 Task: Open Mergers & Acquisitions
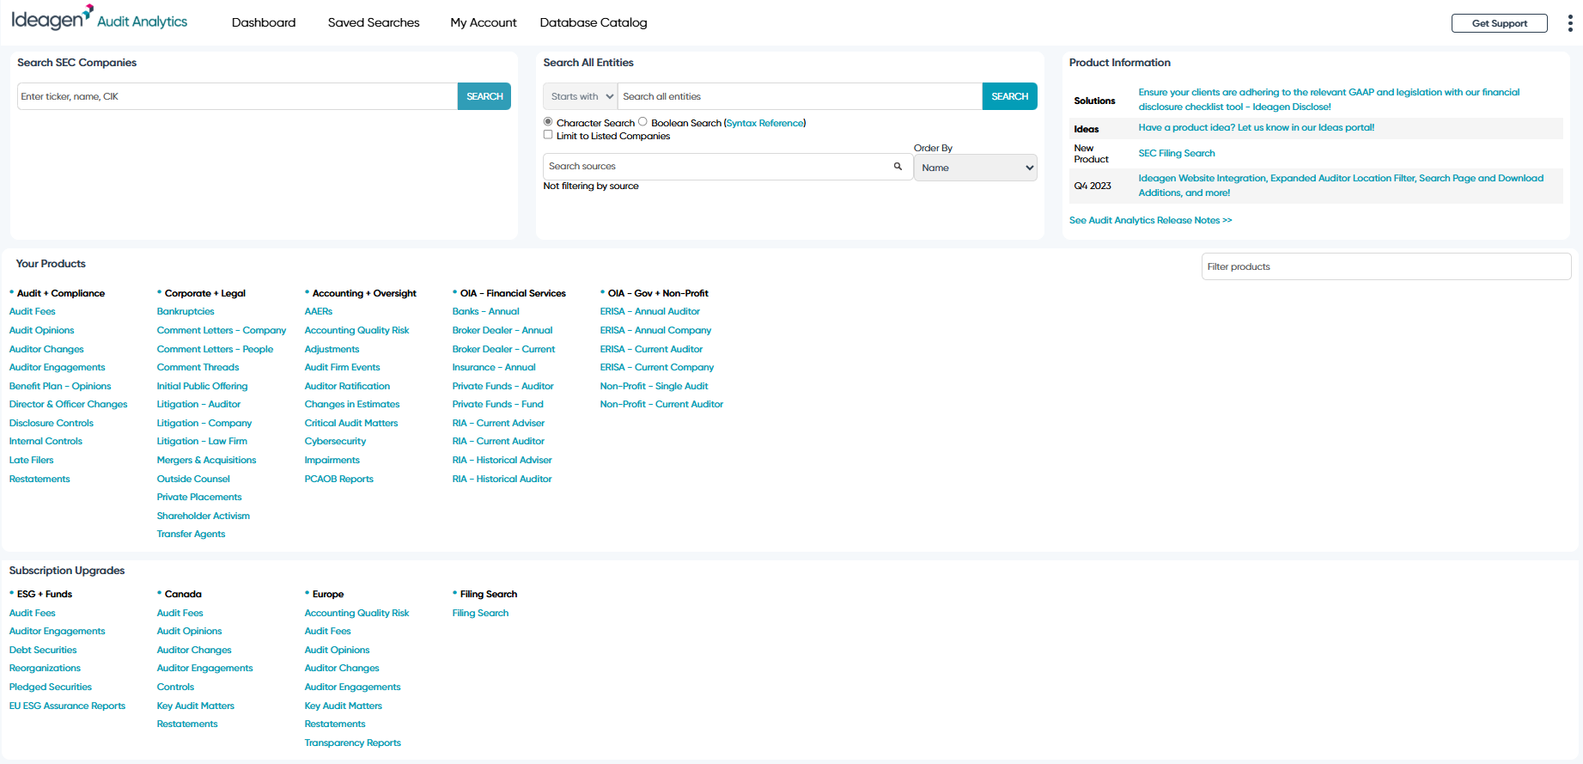click(207, 460)
